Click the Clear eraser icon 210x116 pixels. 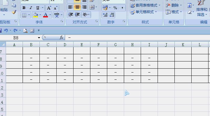[x=190, y=12]
